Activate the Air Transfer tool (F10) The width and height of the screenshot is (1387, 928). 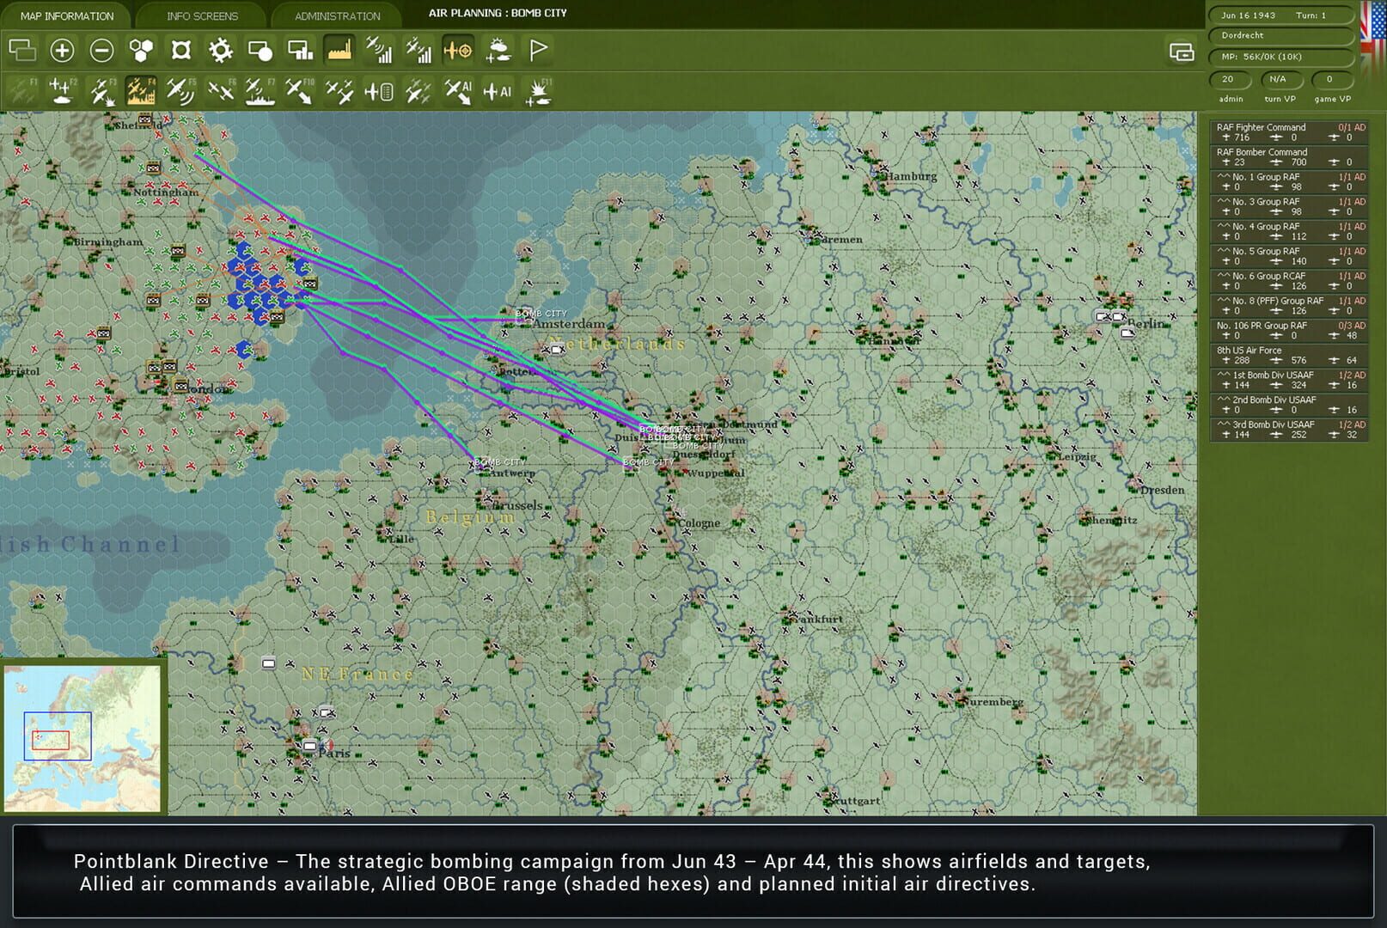299,89
